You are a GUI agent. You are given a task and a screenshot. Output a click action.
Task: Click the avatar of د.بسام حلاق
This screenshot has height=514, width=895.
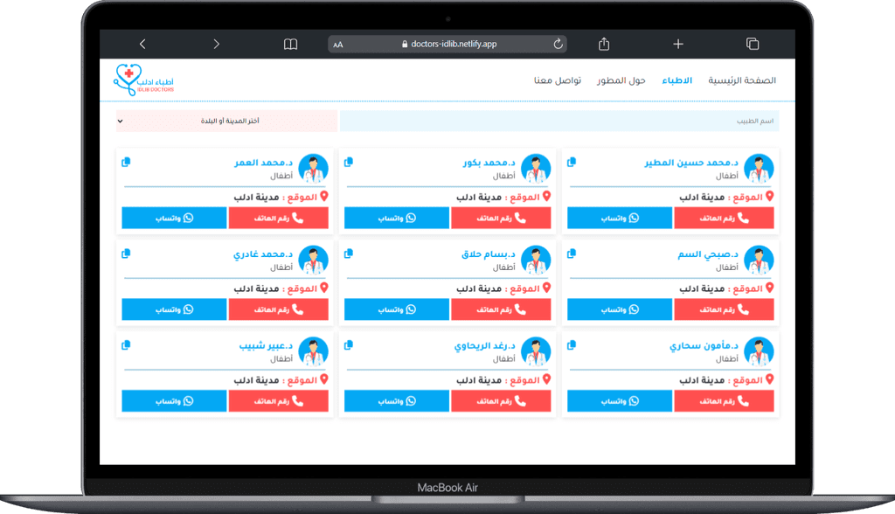(x=536, y=260)
